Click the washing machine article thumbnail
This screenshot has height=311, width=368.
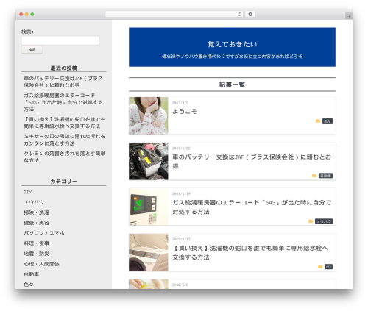149,252
